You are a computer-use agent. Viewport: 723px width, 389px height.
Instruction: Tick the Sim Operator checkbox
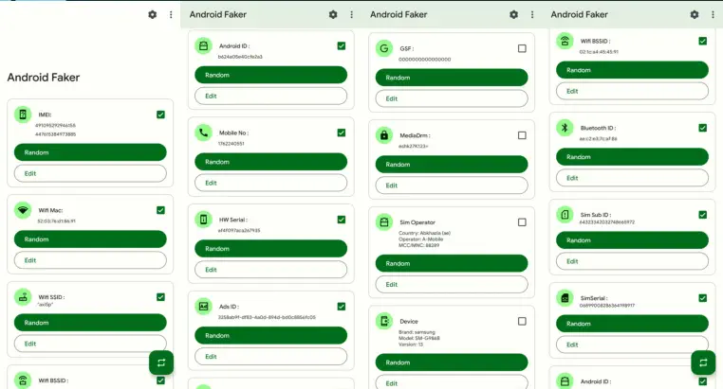pyautogui.click(x=522, y=222)
